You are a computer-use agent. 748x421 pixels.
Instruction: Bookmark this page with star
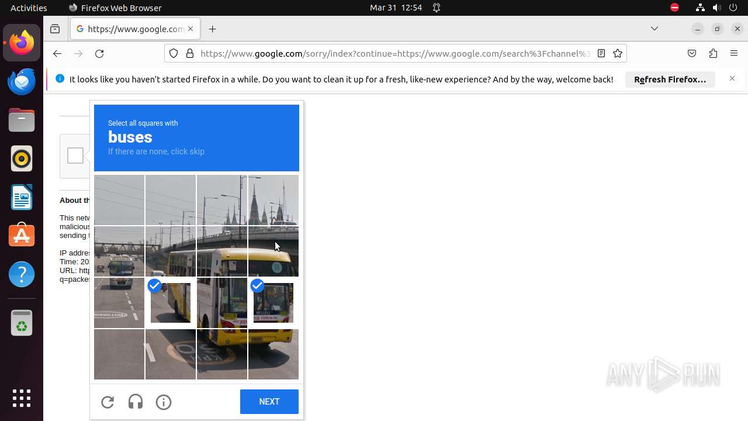618,53
